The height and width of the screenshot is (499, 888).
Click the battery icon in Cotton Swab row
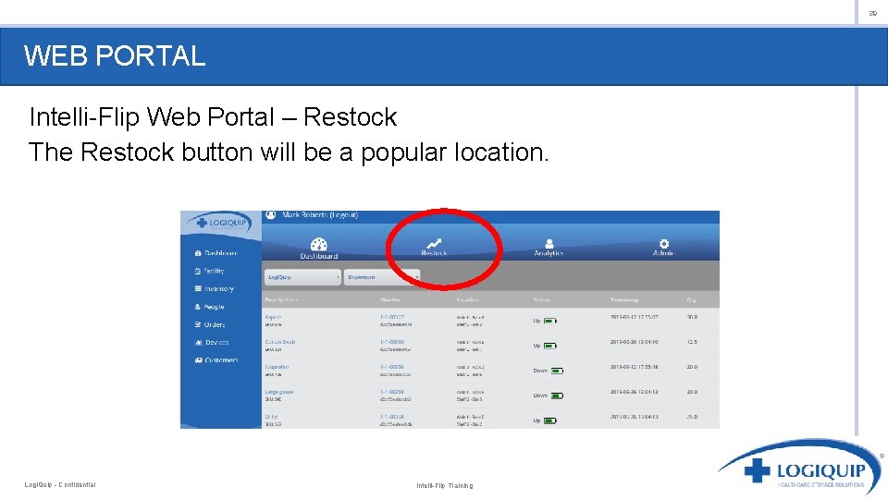(x=549, y=346)
